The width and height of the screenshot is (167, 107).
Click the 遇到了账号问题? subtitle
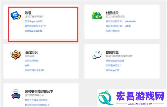[x=34, y=17]
